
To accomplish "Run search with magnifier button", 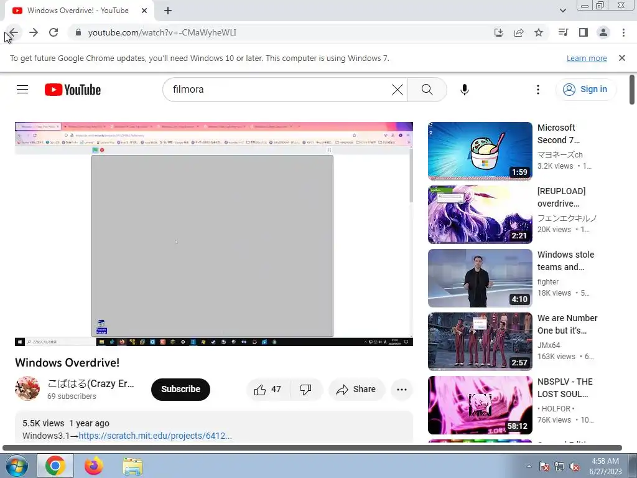I will 427,90.
